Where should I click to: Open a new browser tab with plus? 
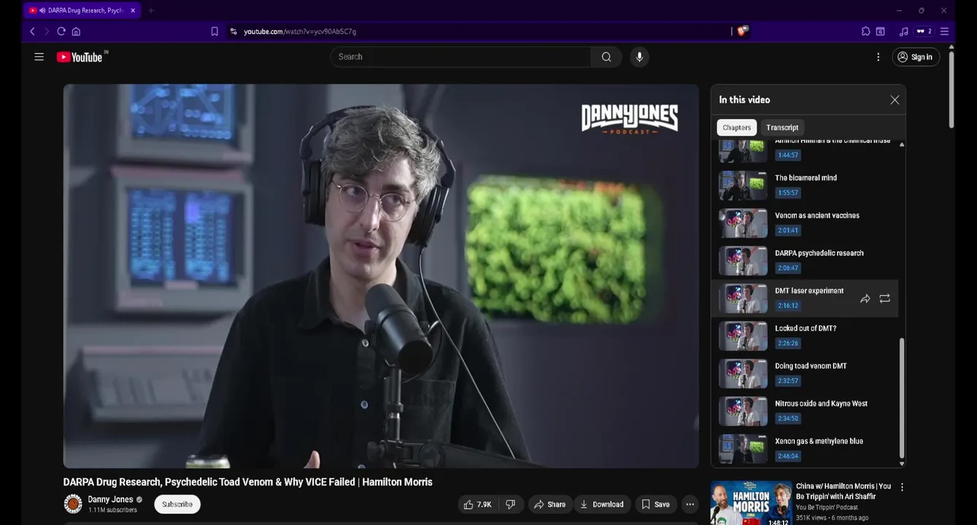tap(151, 10)
